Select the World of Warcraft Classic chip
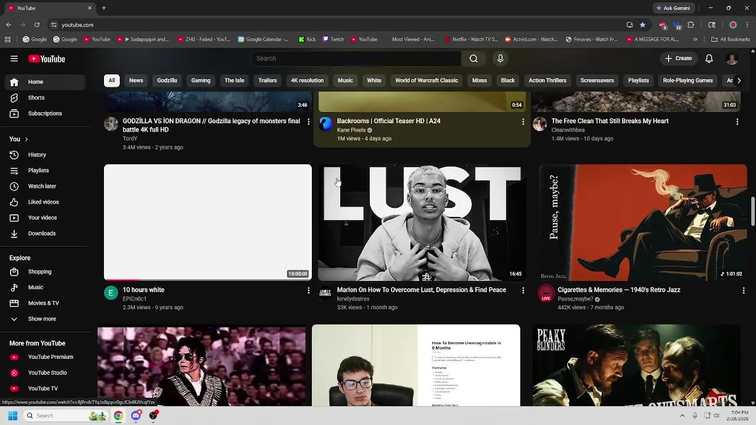 426,80
